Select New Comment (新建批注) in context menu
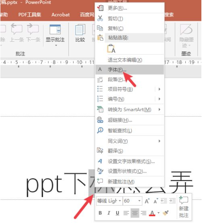This screenshot has width=203, height=224. 129,182
